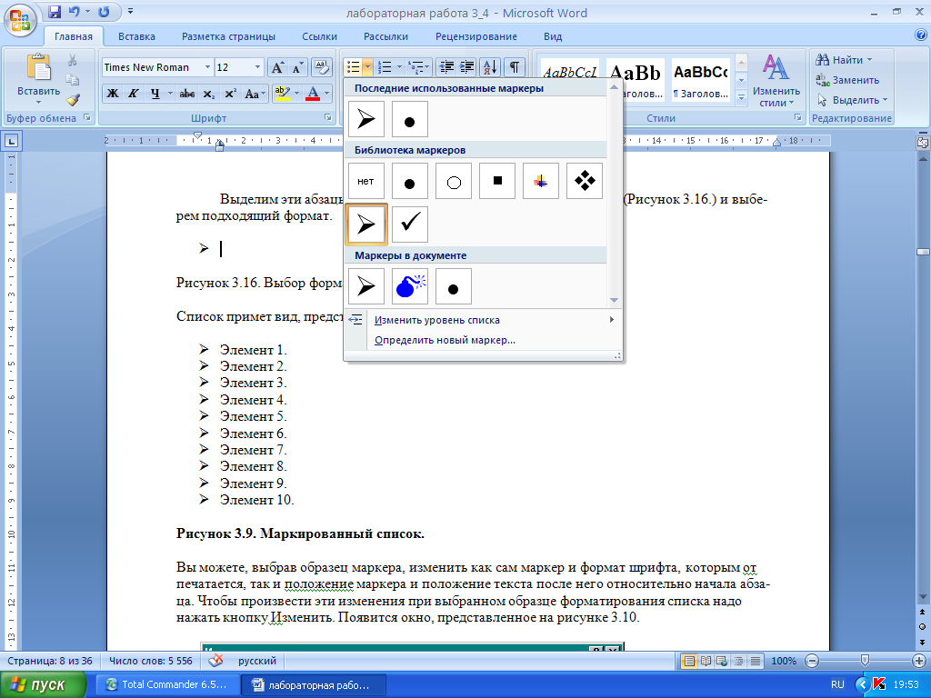The height and width of the screenshot is (698, 931).
Task: Click zoom in plus button
Action: [x=919, y=661]
